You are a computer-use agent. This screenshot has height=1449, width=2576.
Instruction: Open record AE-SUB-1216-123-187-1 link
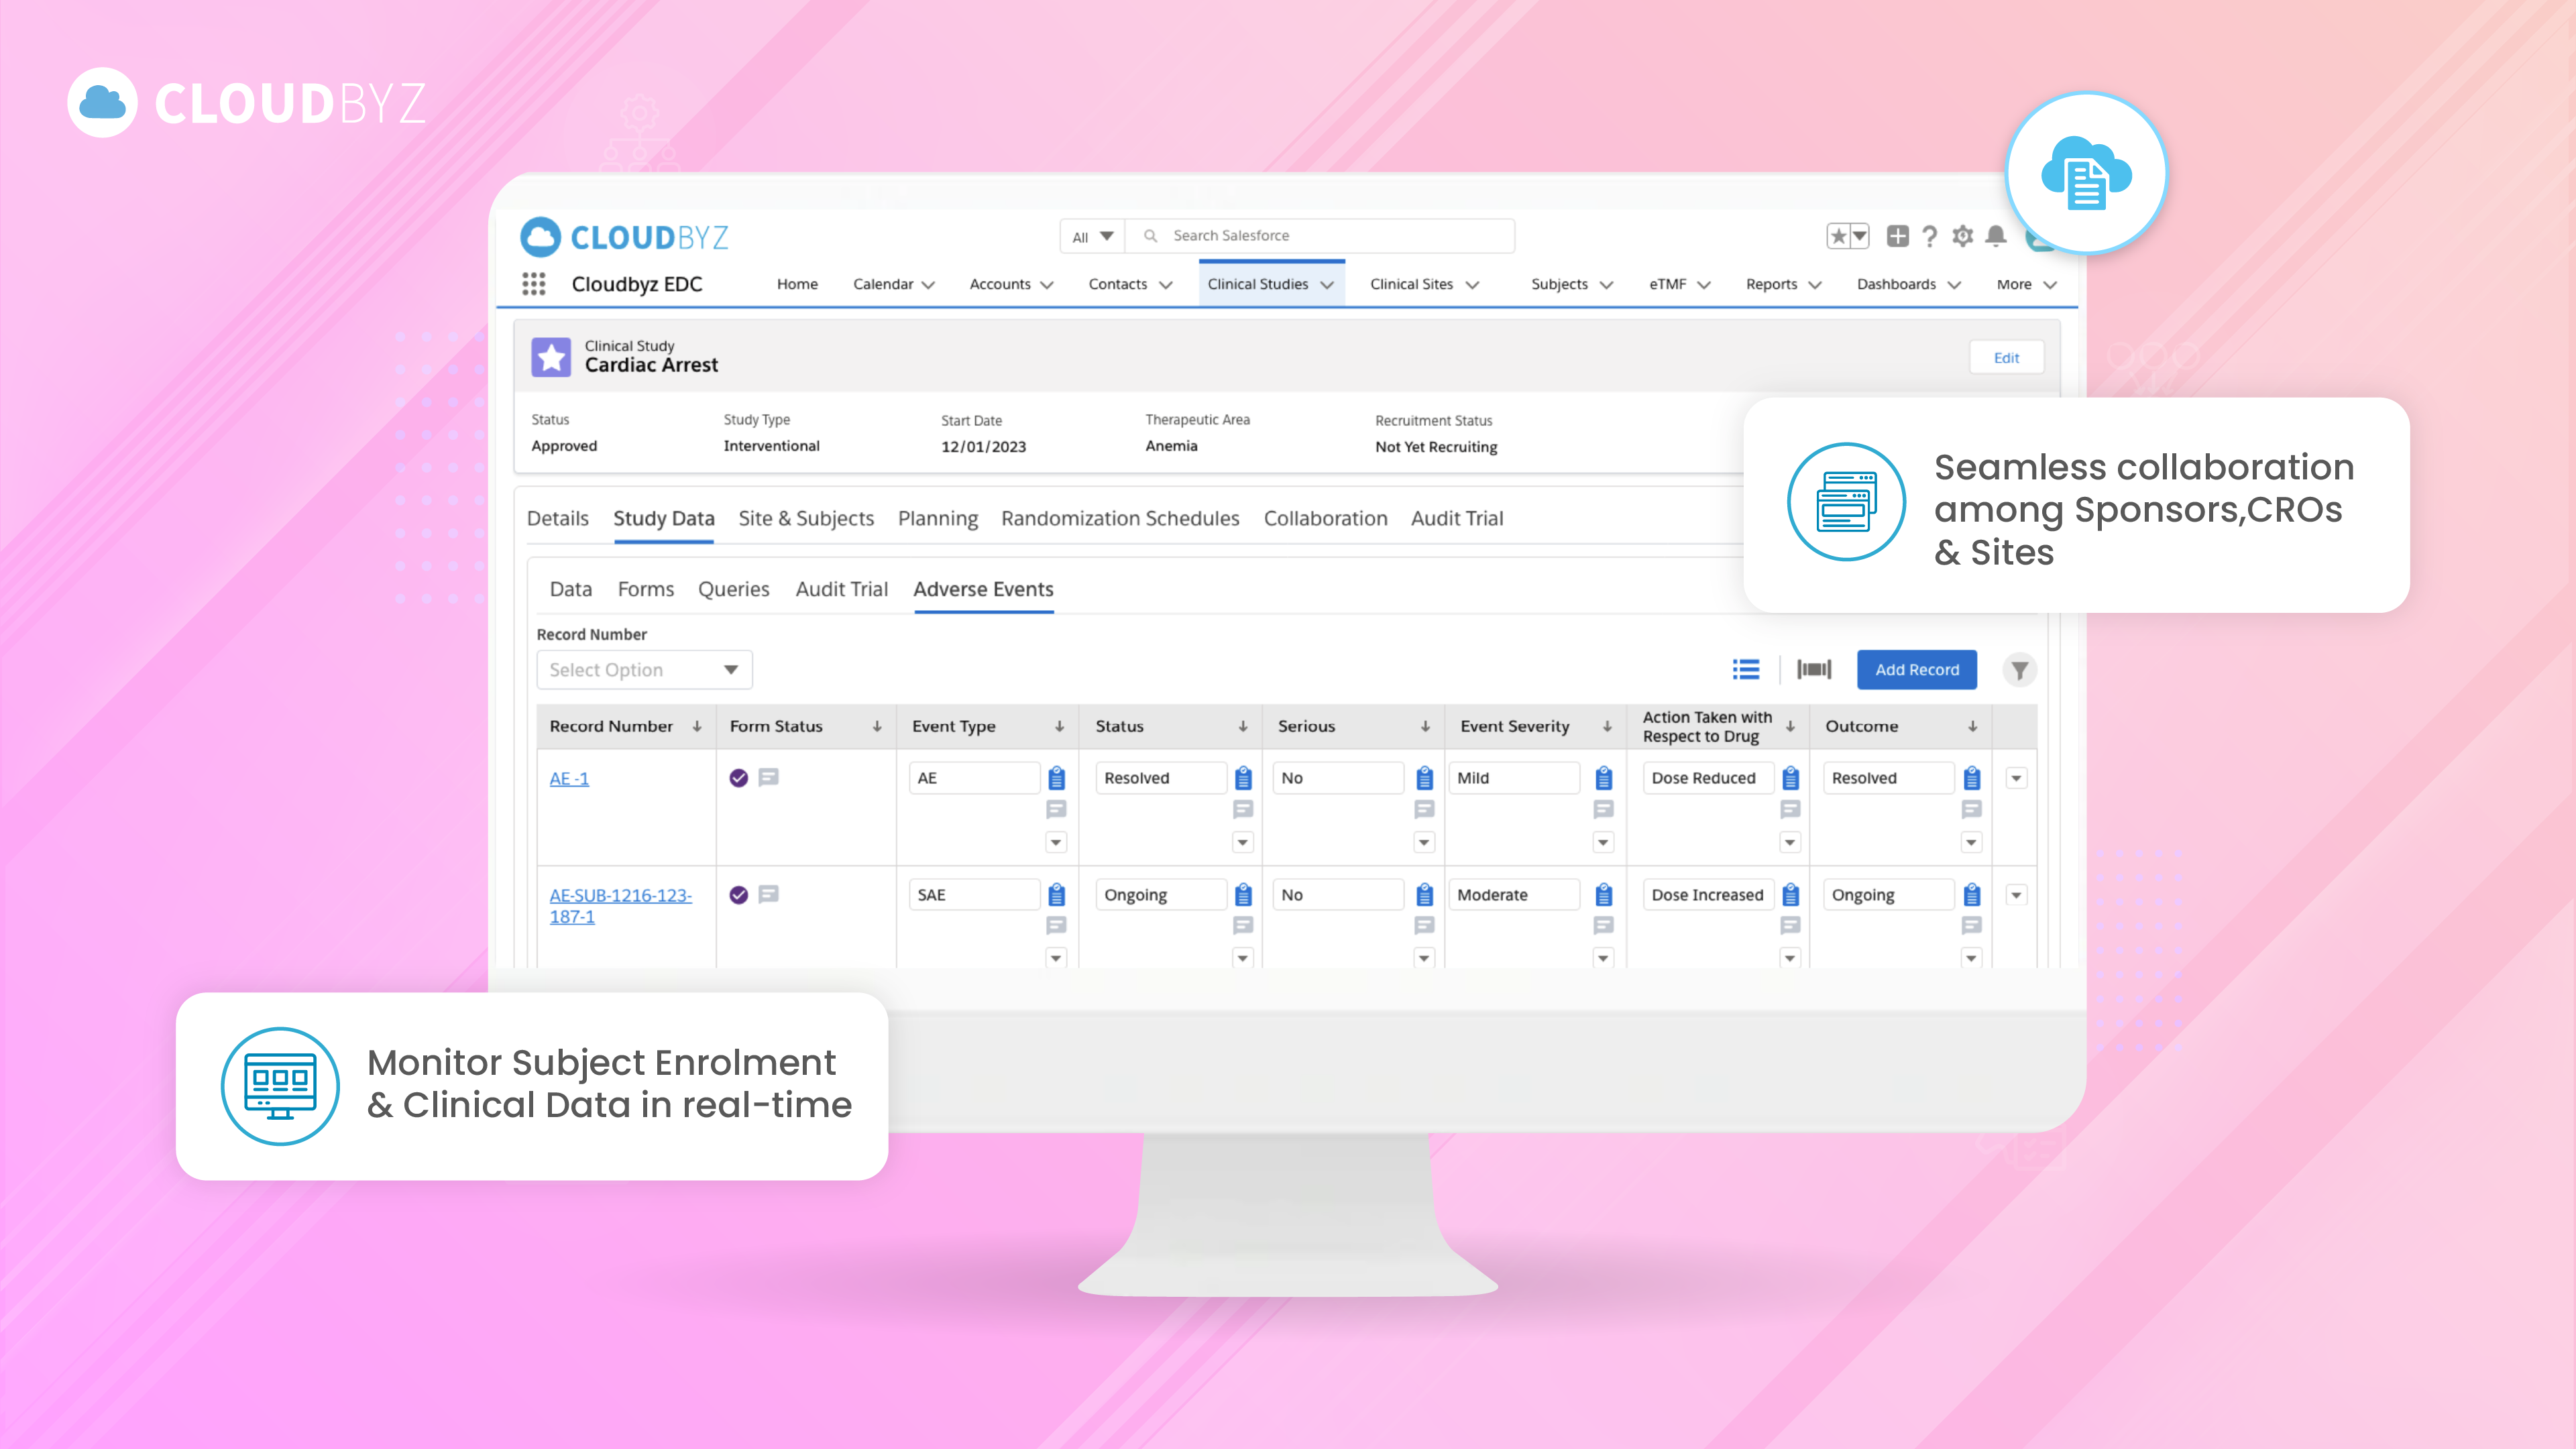pyautogui.click(x=621, y=905)
